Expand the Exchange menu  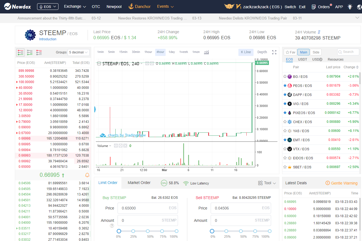tap(75, 7)
